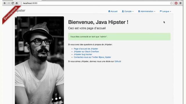Focus the localhost:8080 address bar
This screenshot has width=186, height=104.
tap(96, 3)
